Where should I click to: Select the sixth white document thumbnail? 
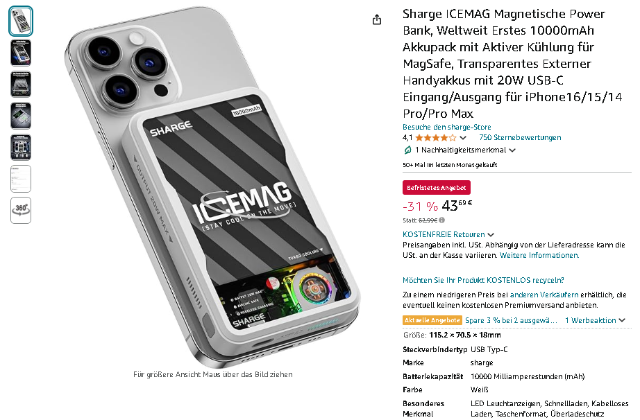coord(21,179)
